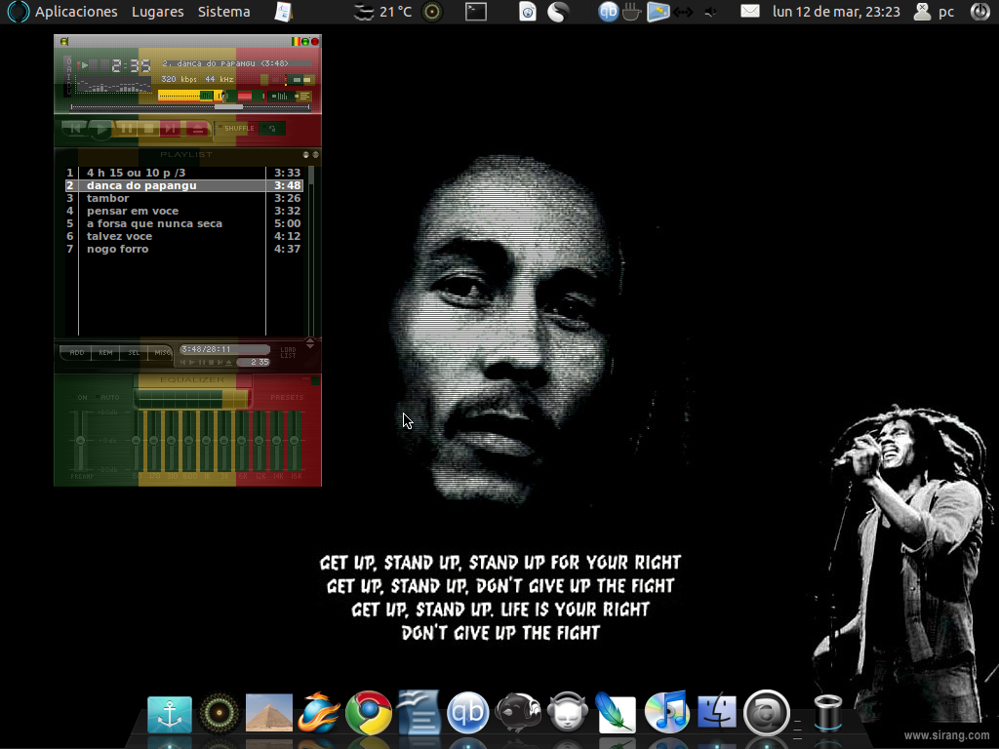Toggle Shuffle mode in the player
Image resolution: width=999 pixels, height=749 pixels.
point(236,128)
